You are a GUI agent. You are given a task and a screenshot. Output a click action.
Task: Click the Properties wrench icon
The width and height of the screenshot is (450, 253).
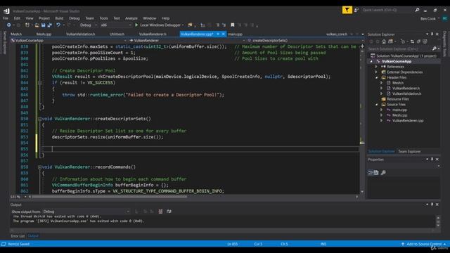[x=383, y=172]
